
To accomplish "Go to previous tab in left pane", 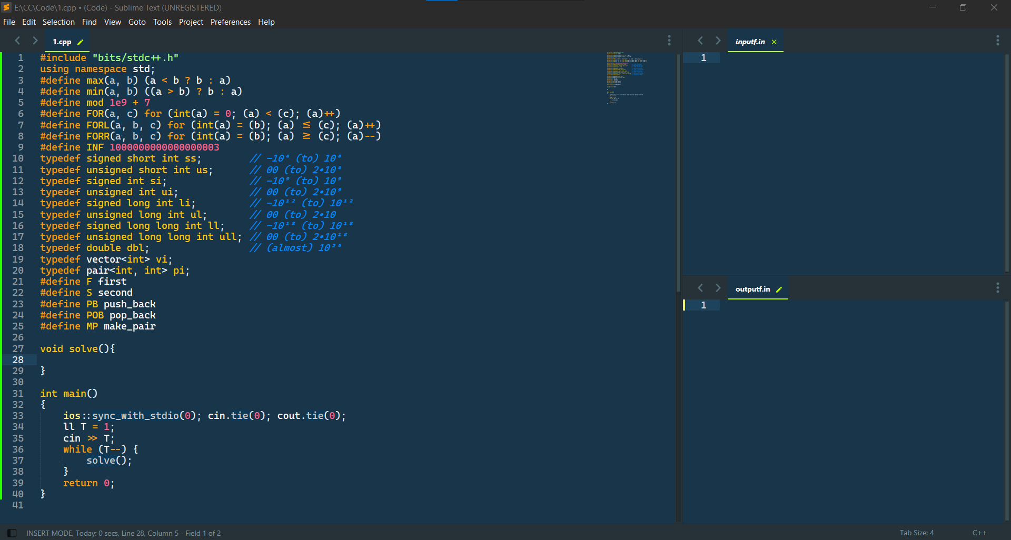I will click(17, 41).
